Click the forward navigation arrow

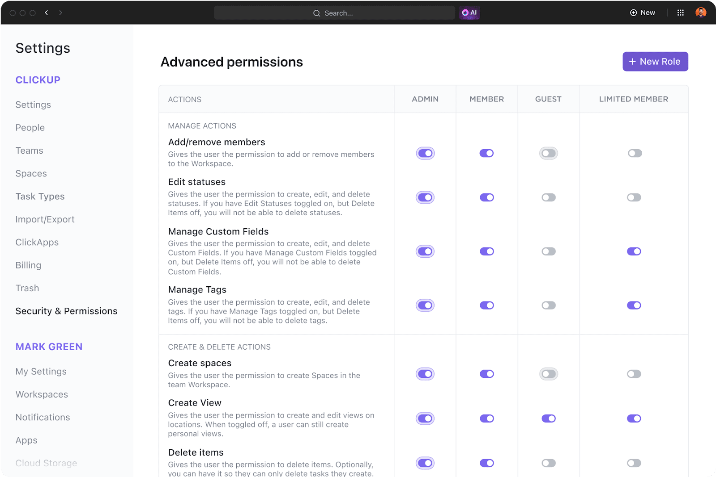click(60, 13)
